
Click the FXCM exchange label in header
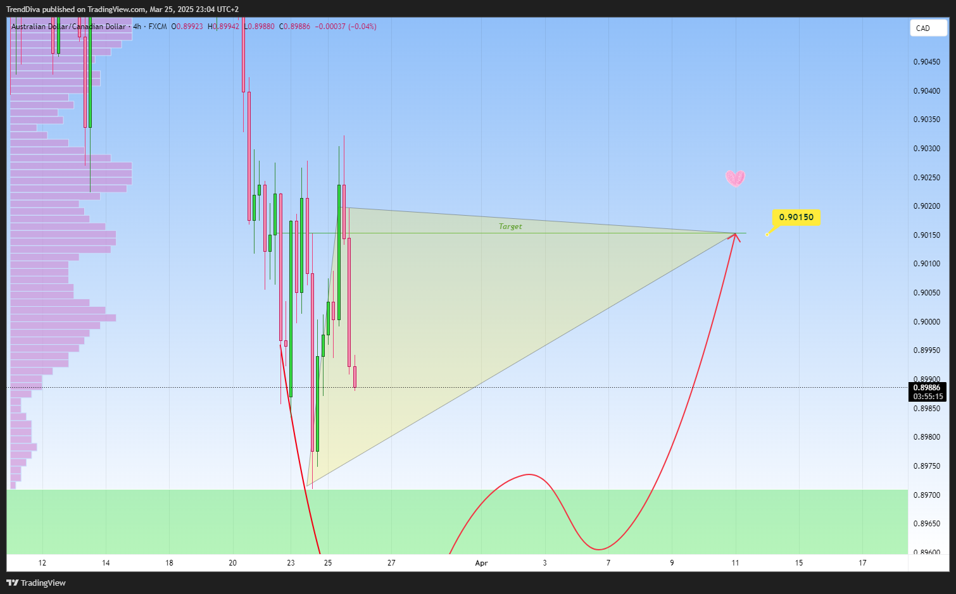pos(158,27)
